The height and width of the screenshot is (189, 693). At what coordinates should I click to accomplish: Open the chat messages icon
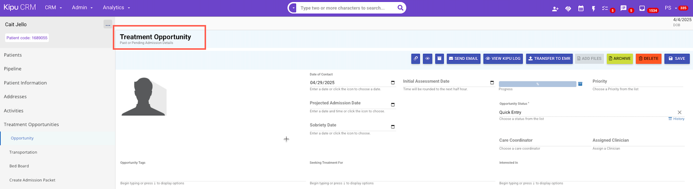coord(623,8)
